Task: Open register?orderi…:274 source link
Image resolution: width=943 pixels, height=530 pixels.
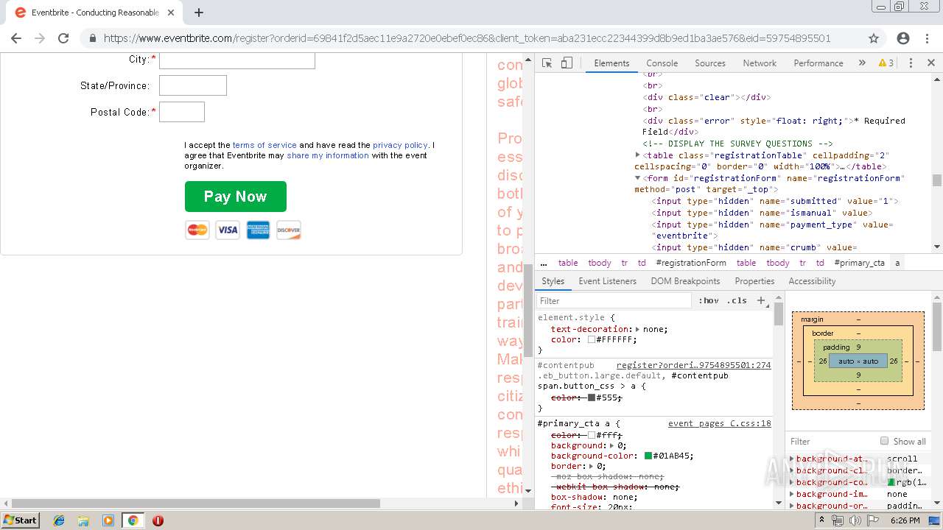Action: click(694, 365)
